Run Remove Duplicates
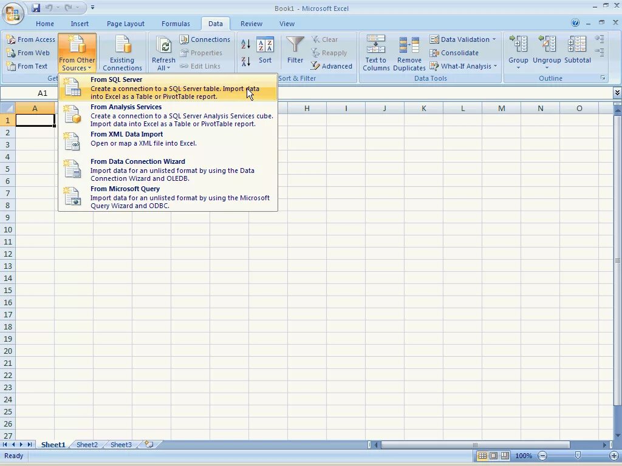This screenshot has height=466, width=622. [409, 53]
